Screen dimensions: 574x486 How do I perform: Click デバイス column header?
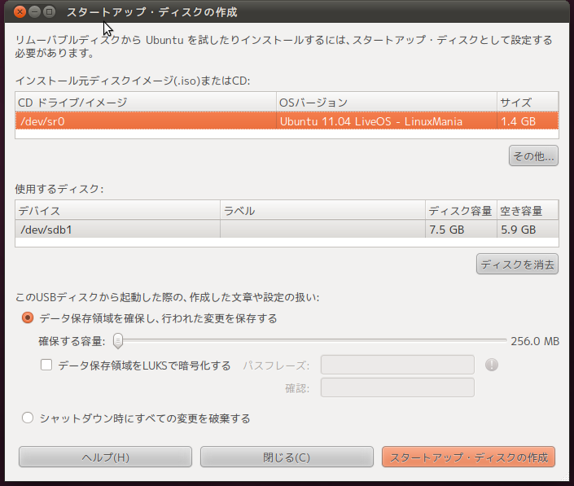[x=117, y=210]
